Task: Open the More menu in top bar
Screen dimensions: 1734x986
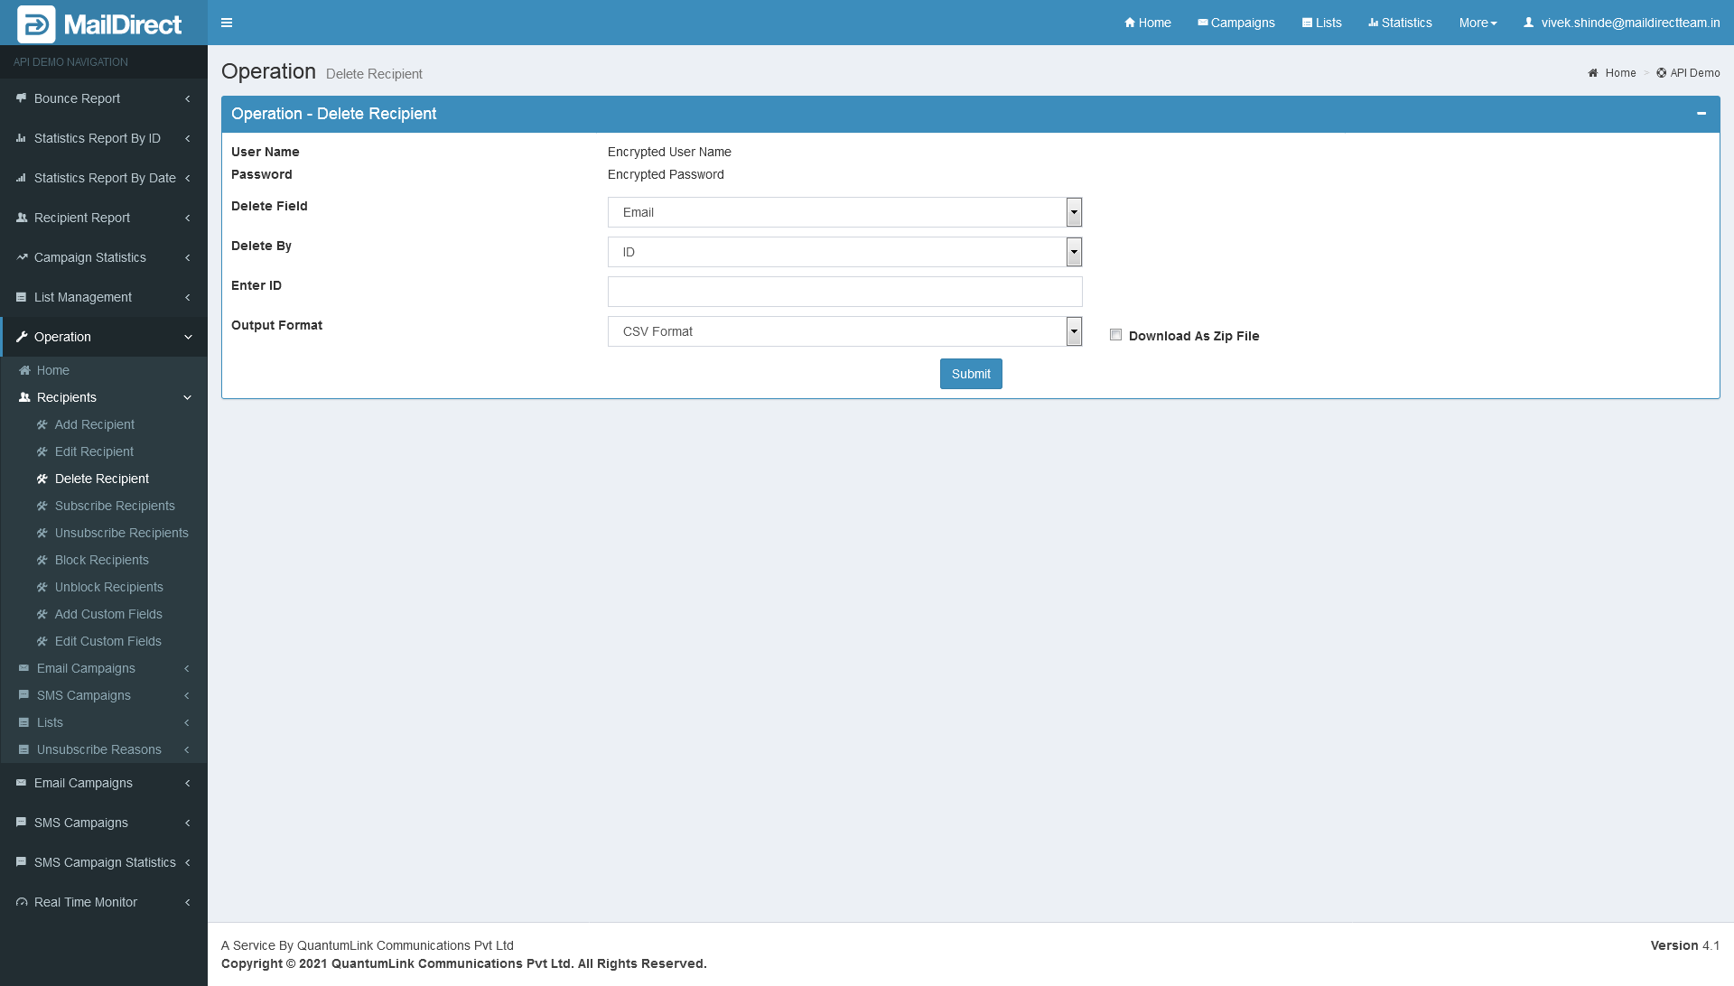Action: coord(1478,23)
